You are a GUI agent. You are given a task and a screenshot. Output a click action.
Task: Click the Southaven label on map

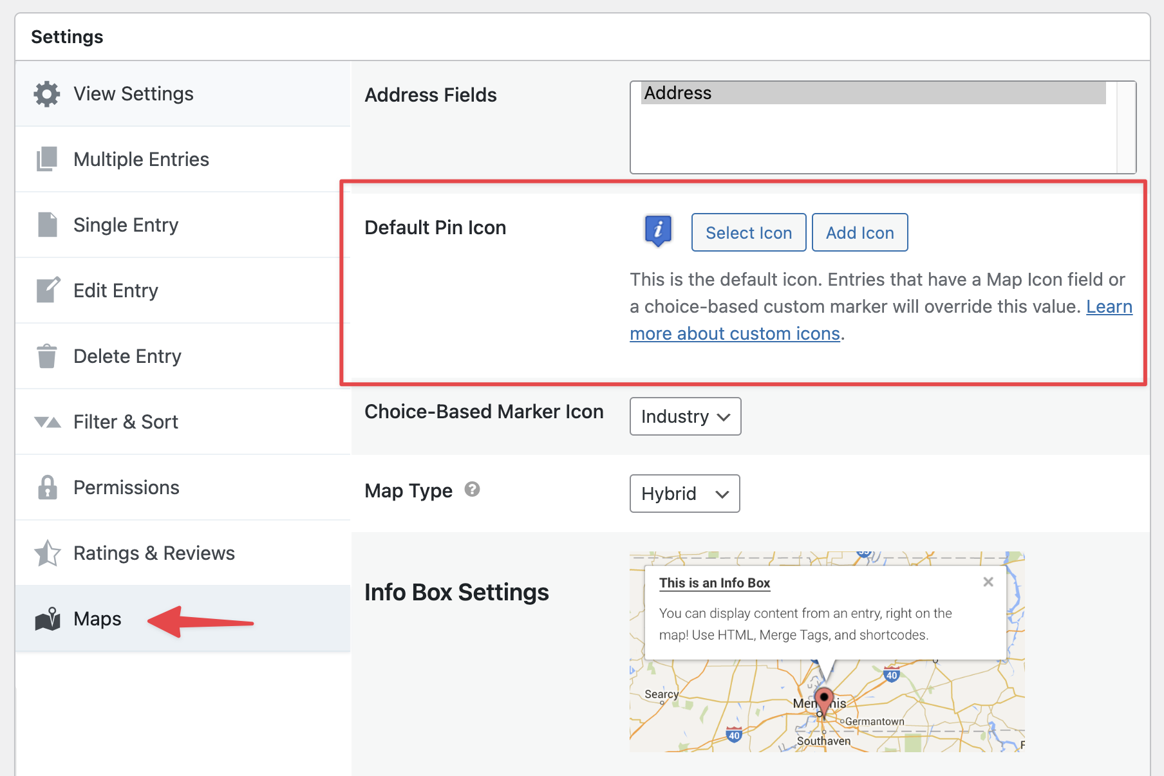823,741
